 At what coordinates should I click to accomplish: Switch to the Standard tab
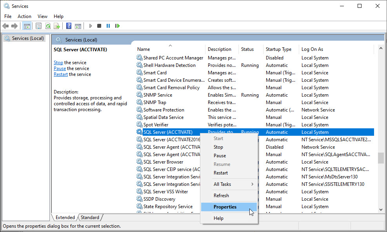(x=90, y=217)
